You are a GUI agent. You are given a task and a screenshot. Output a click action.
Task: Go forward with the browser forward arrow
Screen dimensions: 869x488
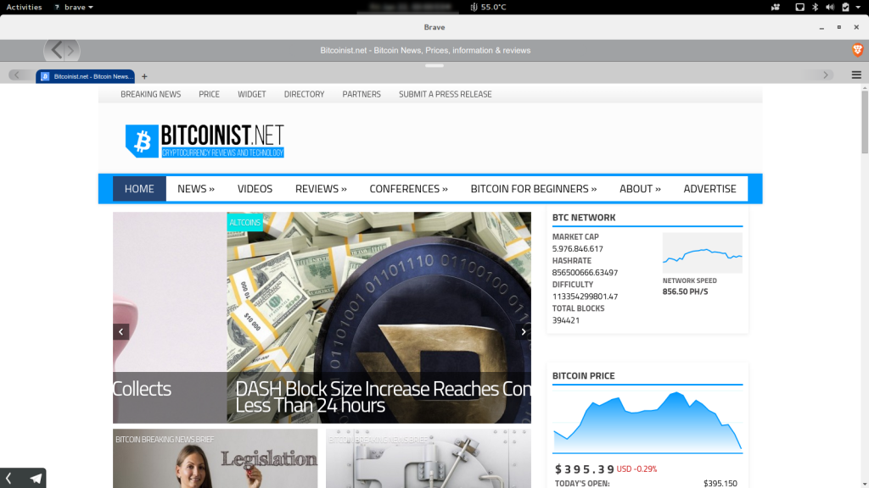71,51
